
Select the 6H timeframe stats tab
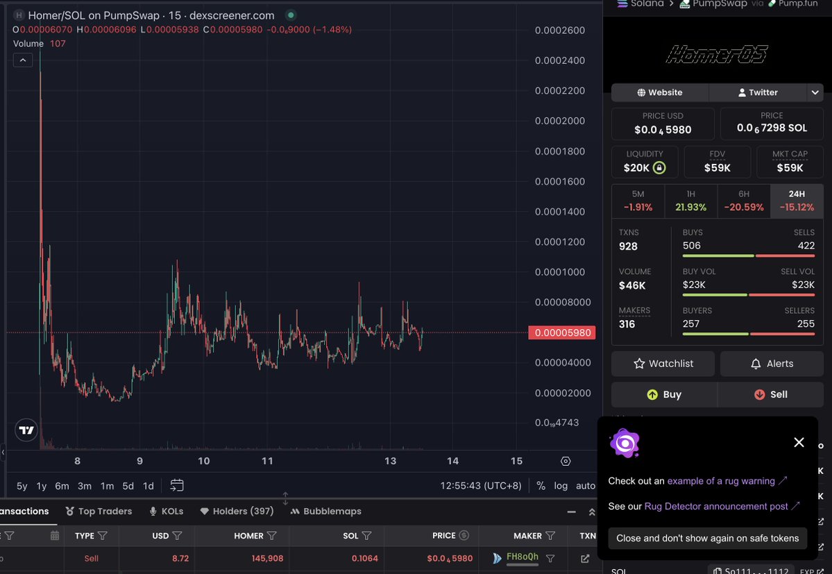[x=744, y=201]
